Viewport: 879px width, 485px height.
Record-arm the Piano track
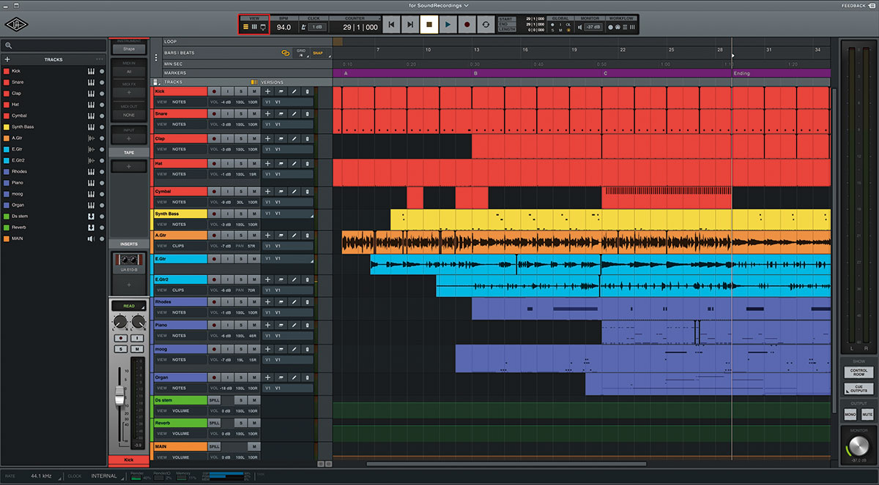coord(215,326)
